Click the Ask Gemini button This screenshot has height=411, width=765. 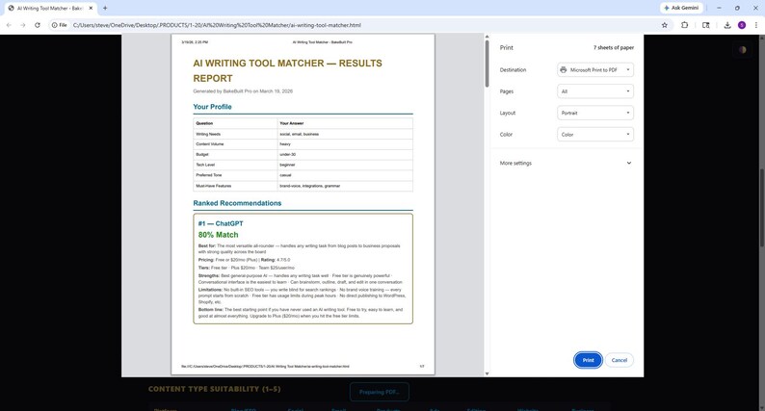(x=681, y=8)
